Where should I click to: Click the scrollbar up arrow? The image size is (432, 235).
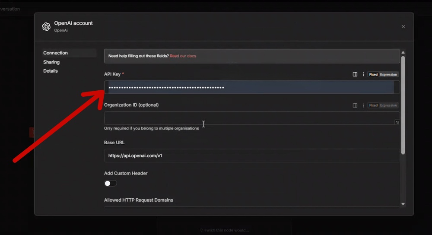coord(403,52)
